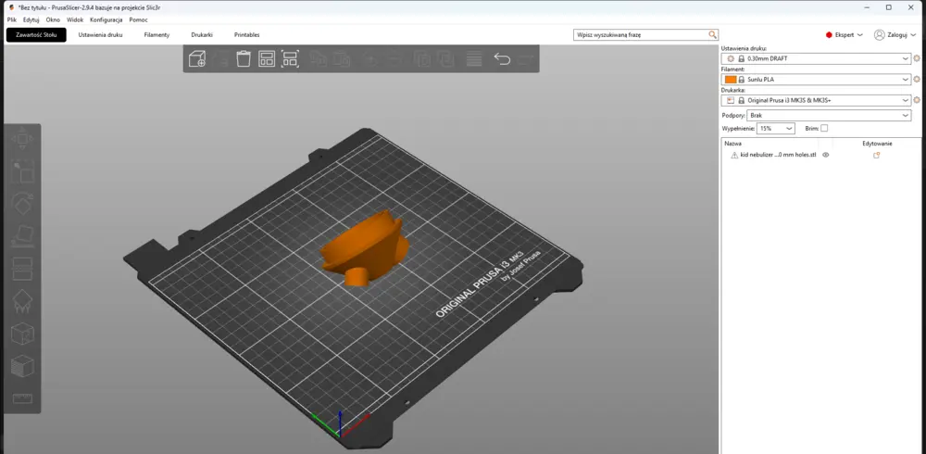Open the Podpory supports dropdown
The width and height of the screenshot is (926, 454).
tap(829, 115)
